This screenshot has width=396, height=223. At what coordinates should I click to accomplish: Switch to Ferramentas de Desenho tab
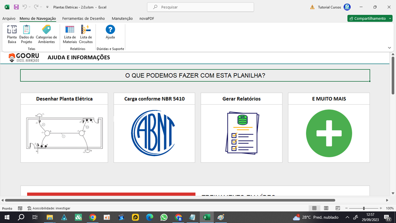point(84,19)
